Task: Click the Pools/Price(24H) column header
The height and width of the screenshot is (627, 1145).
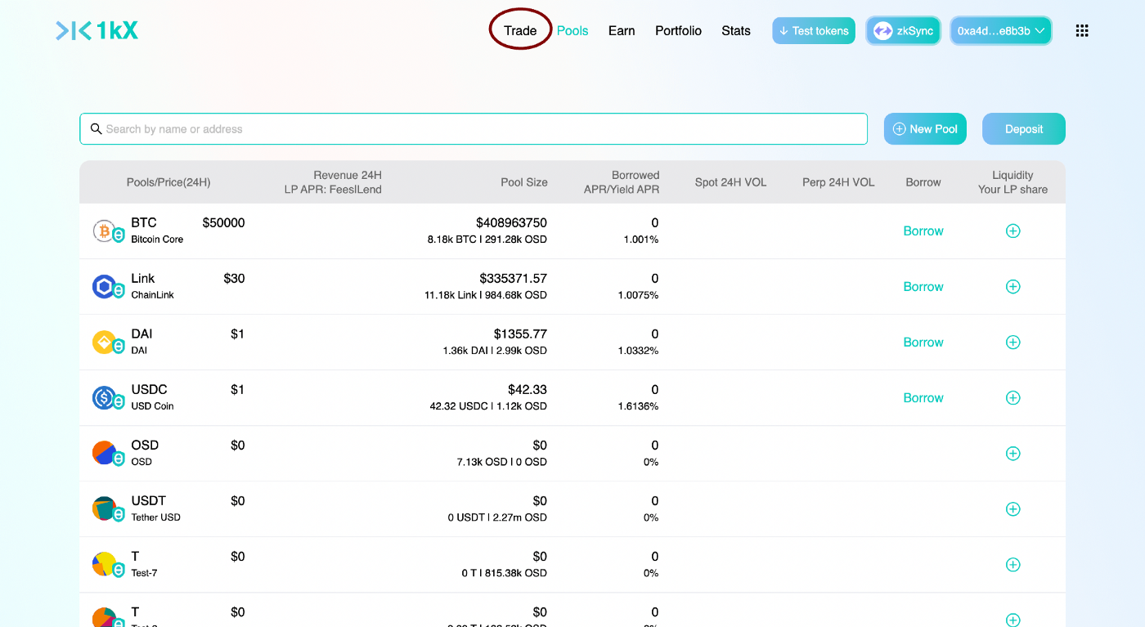Action: pos(168,182)
